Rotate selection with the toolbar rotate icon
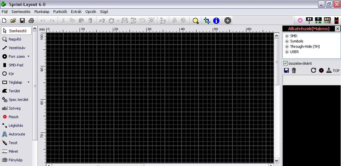The height and width of the screenshot is (166, 341). (112, 20)
